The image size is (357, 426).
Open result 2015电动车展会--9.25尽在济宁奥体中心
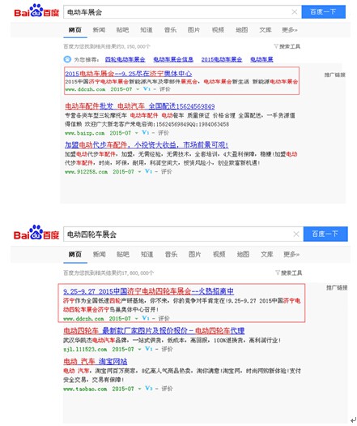[x=129, y=73]
